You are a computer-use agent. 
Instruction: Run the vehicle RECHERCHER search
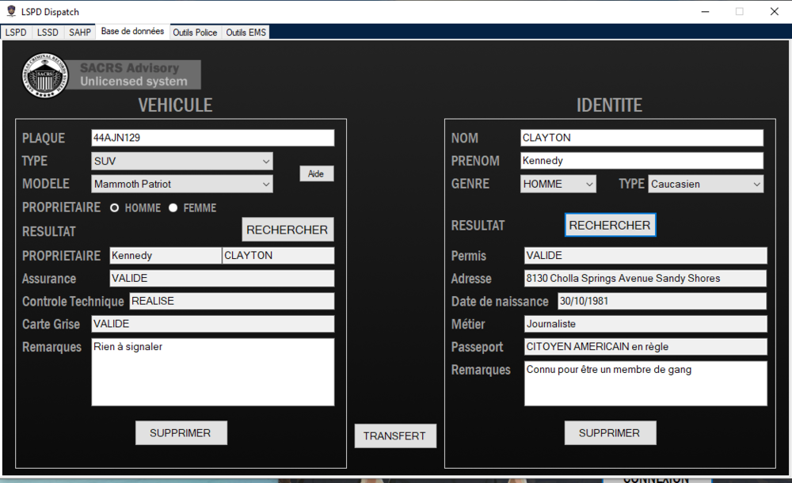(x=287, y=229)
